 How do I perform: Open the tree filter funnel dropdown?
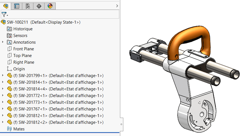click(5, 14)
